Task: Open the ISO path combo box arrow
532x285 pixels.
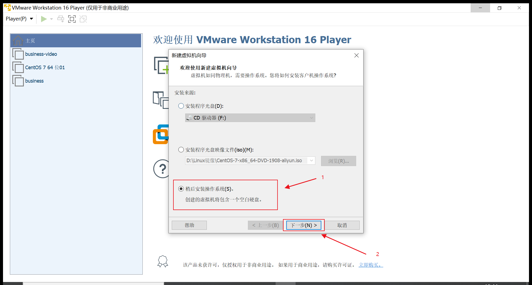Action: [x=311, y=161]
